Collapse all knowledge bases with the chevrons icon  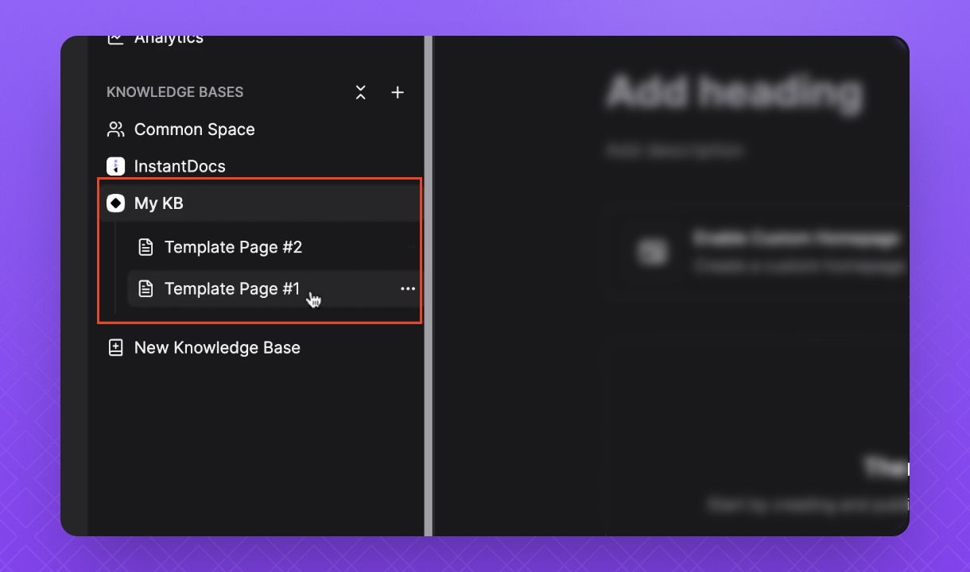click(361, 92)
